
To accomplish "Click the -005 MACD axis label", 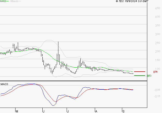I will (x=157, y=90).
